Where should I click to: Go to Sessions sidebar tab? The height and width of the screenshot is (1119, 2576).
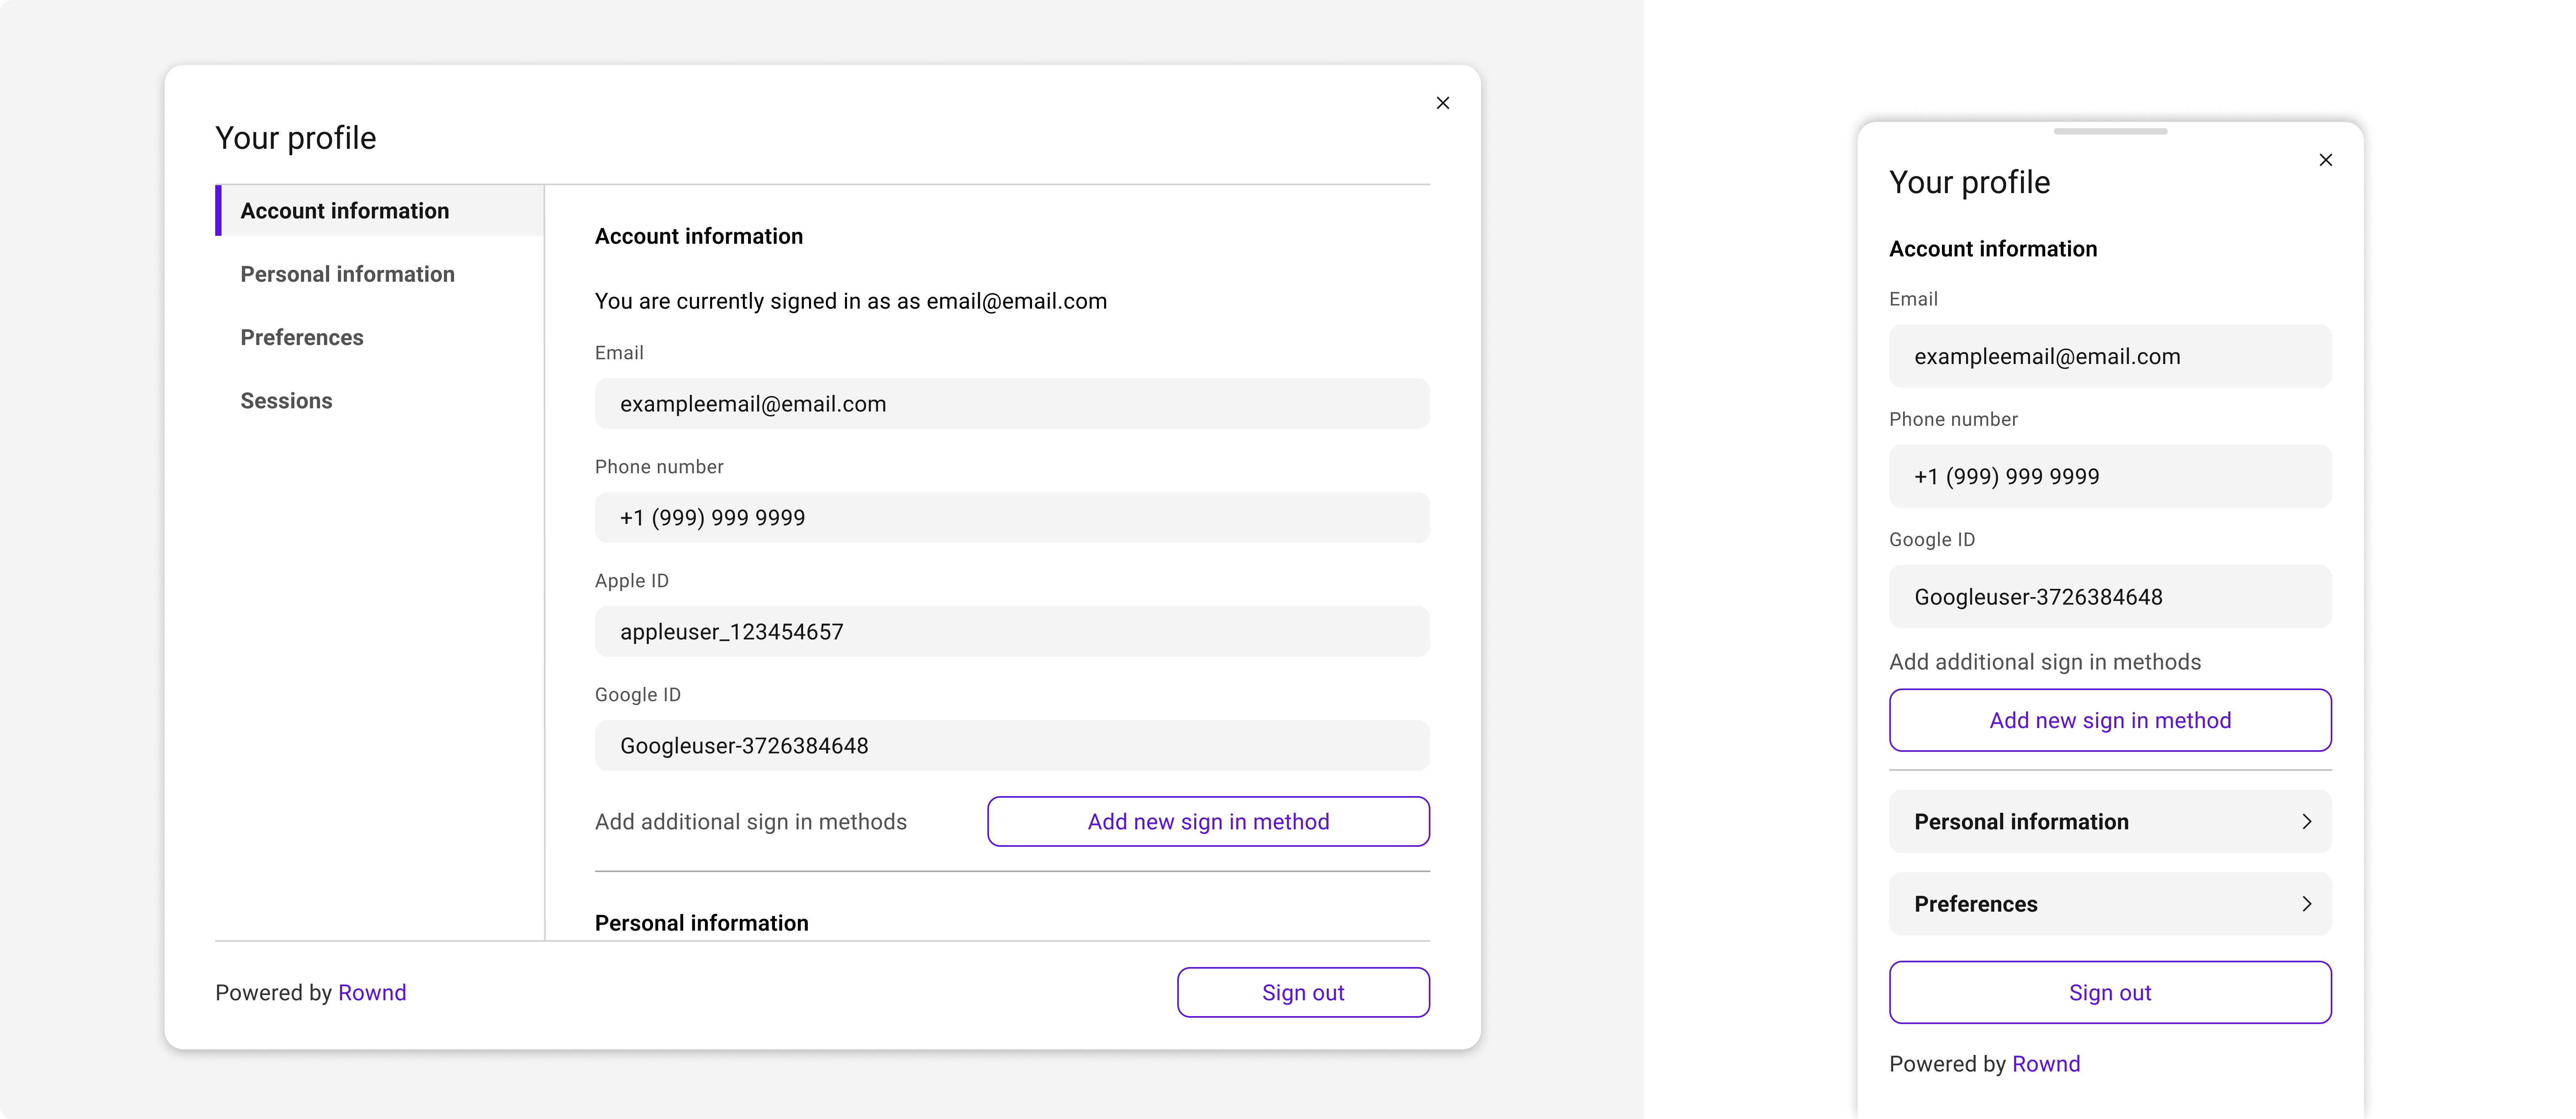click(286, 401)
